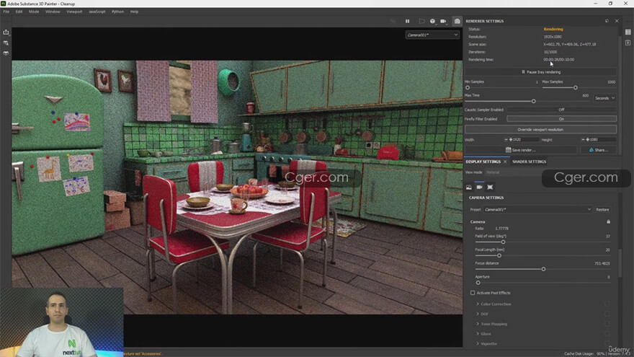Expand the Color Correction section
634x357 pixels.
(x=478, y=304)
